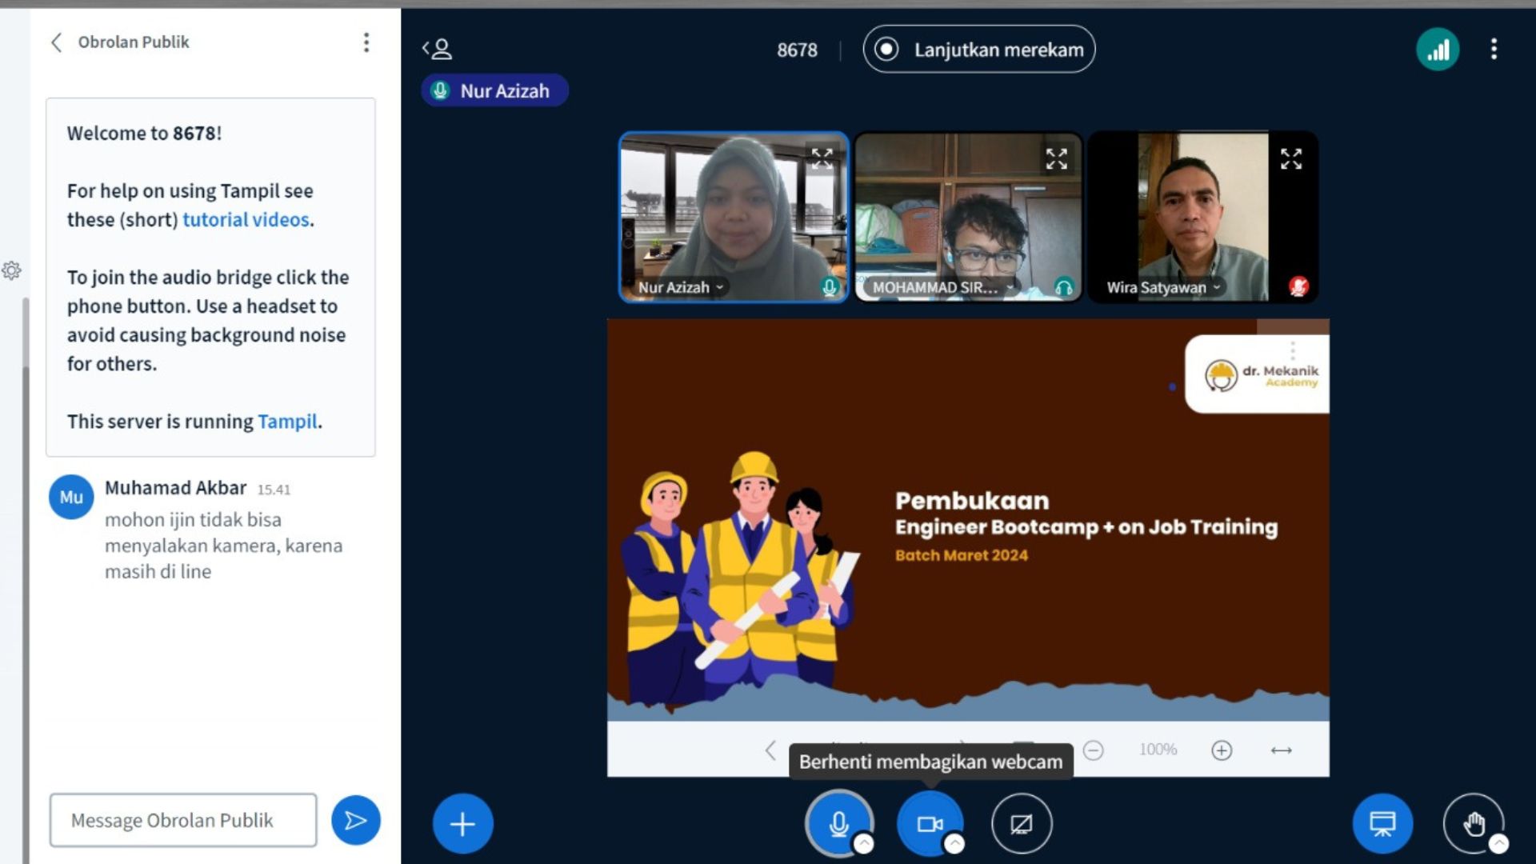Click the Message Obrolan Publik input field
The height and width of the screenshot is (864, 1536).
(183, 820)
